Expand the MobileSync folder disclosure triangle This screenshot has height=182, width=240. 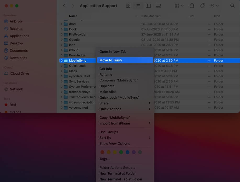coord(61,60)
